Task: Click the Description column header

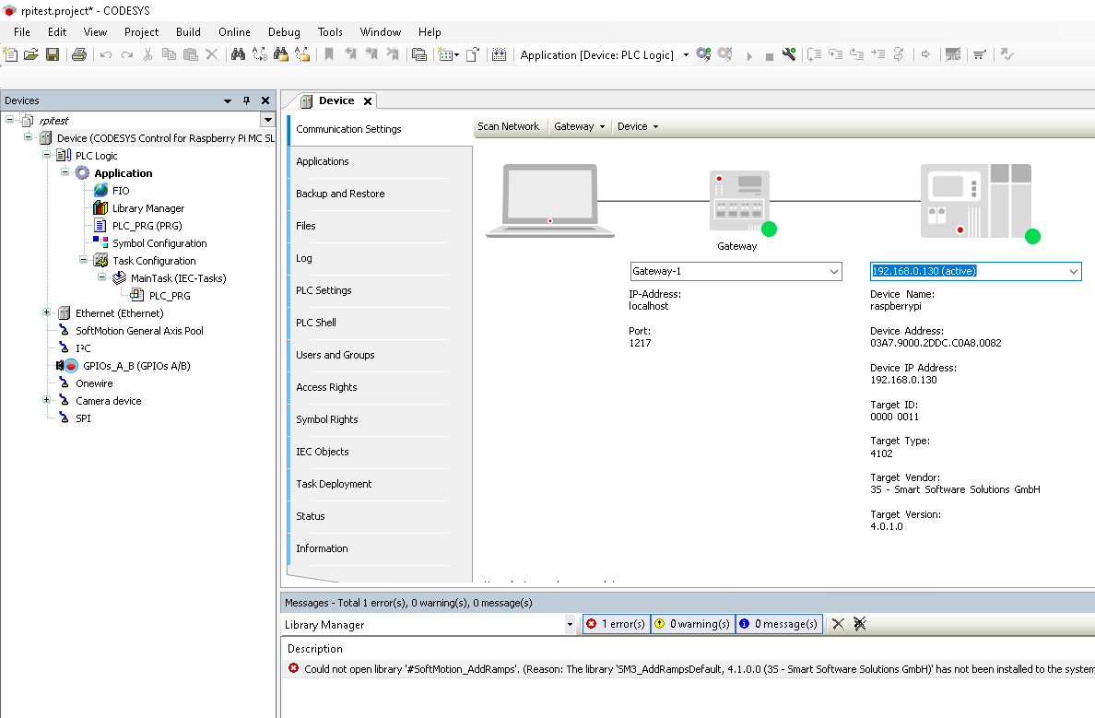Action: point(315,649)
